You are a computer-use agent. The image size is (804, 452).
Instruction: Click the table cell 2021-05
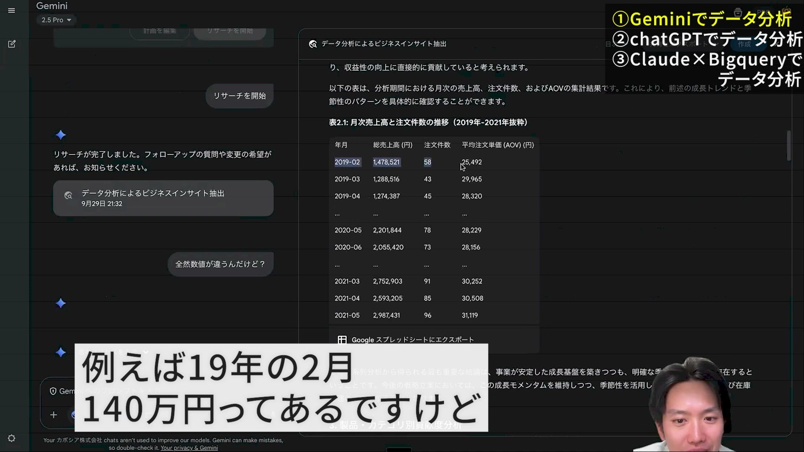pos(347,316)
